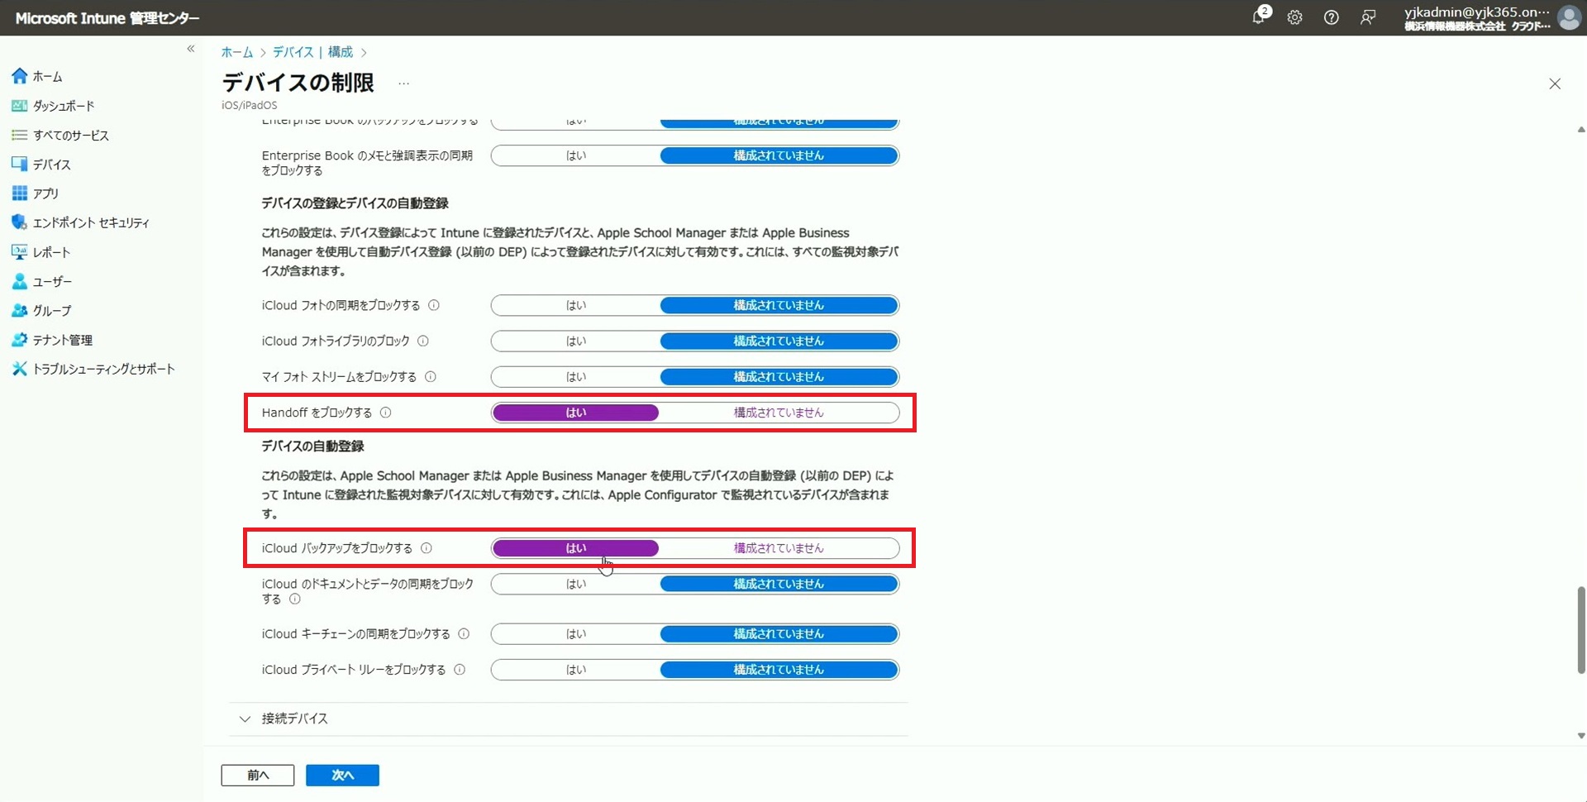Select はい for iCloud フォトライブラリのブロック
Screen dimensions: 1587x802
click(575, 341)
